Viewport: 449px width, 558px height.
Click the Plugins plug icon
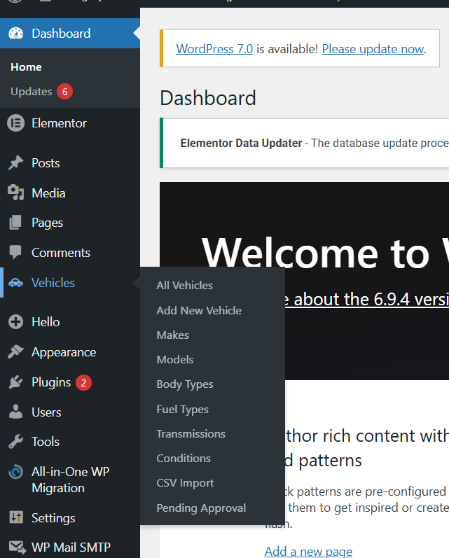[15, 382]
